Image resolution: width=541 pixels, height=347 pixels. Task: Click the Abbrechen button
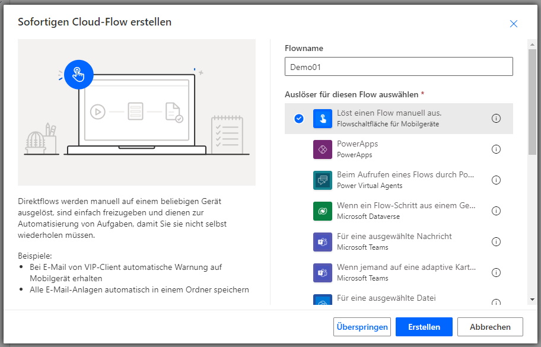(x=490, y=327)
